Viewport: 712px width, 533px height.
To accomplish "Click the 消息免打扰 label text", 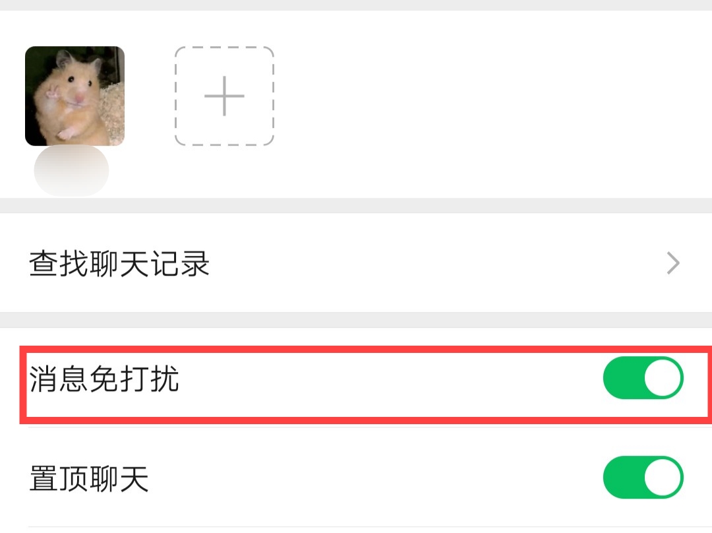I will [104, 379].
